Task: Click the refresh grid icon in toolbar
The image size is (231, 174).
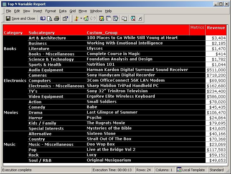Action: click(x=86, y=18)
